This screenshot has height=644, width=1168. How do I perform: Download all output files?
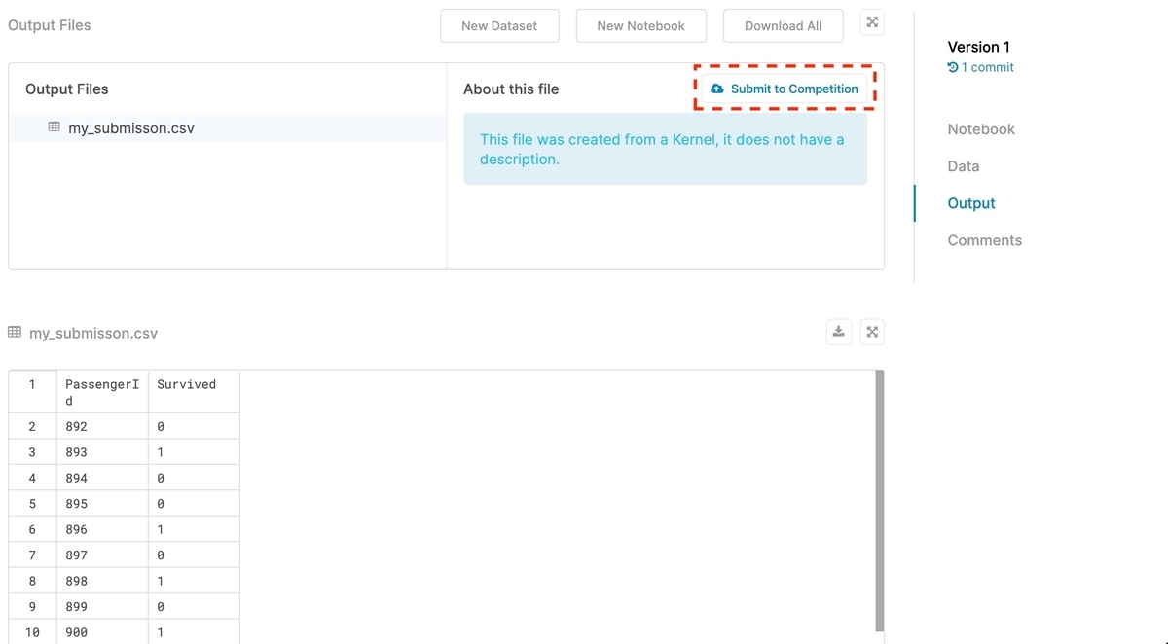783,26
